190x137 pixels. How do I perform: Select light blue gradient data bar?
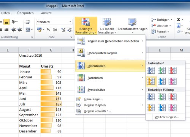tap(161, 81)
